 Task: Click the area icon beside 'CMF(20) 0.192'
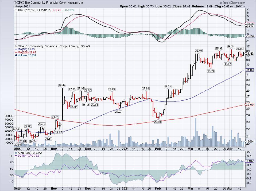pyautogui.click(x=16, y=153)
